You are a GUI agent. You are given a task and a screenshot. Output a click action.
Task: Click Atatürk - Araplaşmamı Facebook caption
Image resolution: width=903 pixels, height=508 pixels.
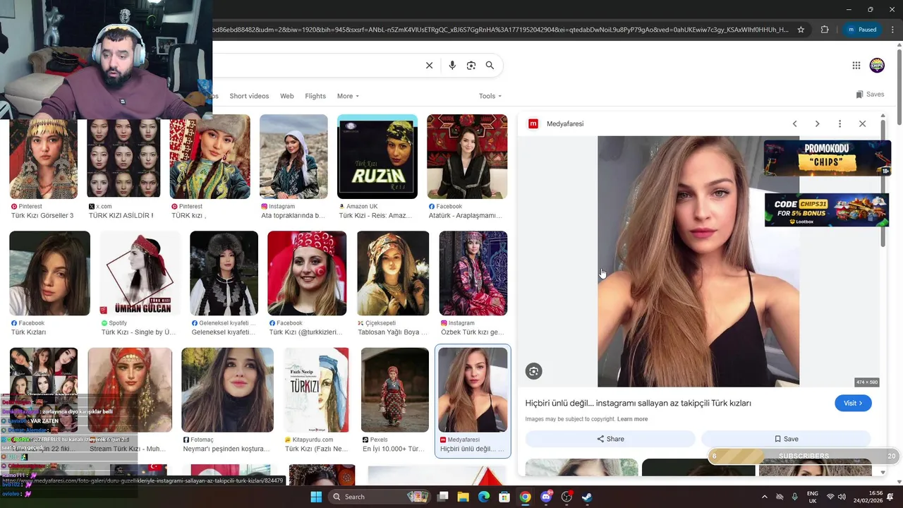[x=466, y=215]
